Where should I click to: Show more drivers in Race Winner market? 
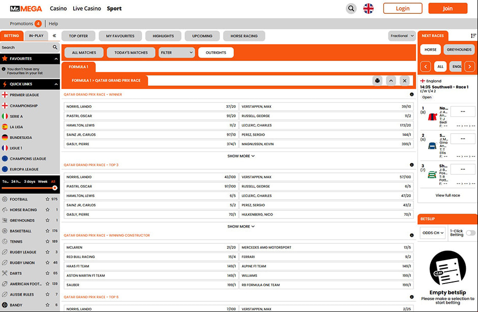click(241, 156)
